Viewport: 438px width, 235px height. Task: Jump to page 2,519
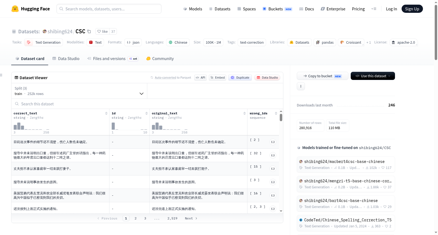(172, 218)
